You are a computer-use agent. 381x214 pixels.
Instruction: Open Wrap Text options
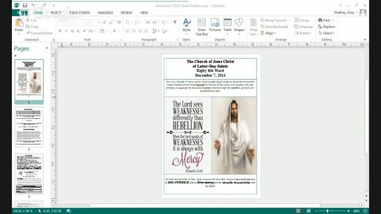(x=253, y=27)
